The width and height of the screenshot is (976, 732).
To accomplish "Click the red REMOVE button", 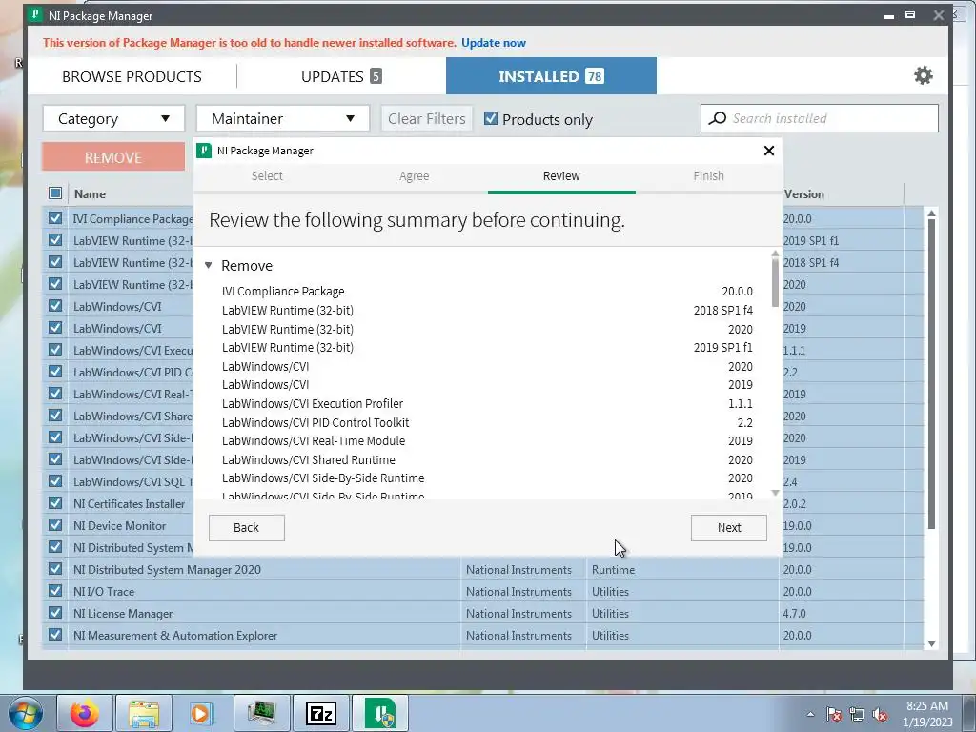I will (113, 157).
